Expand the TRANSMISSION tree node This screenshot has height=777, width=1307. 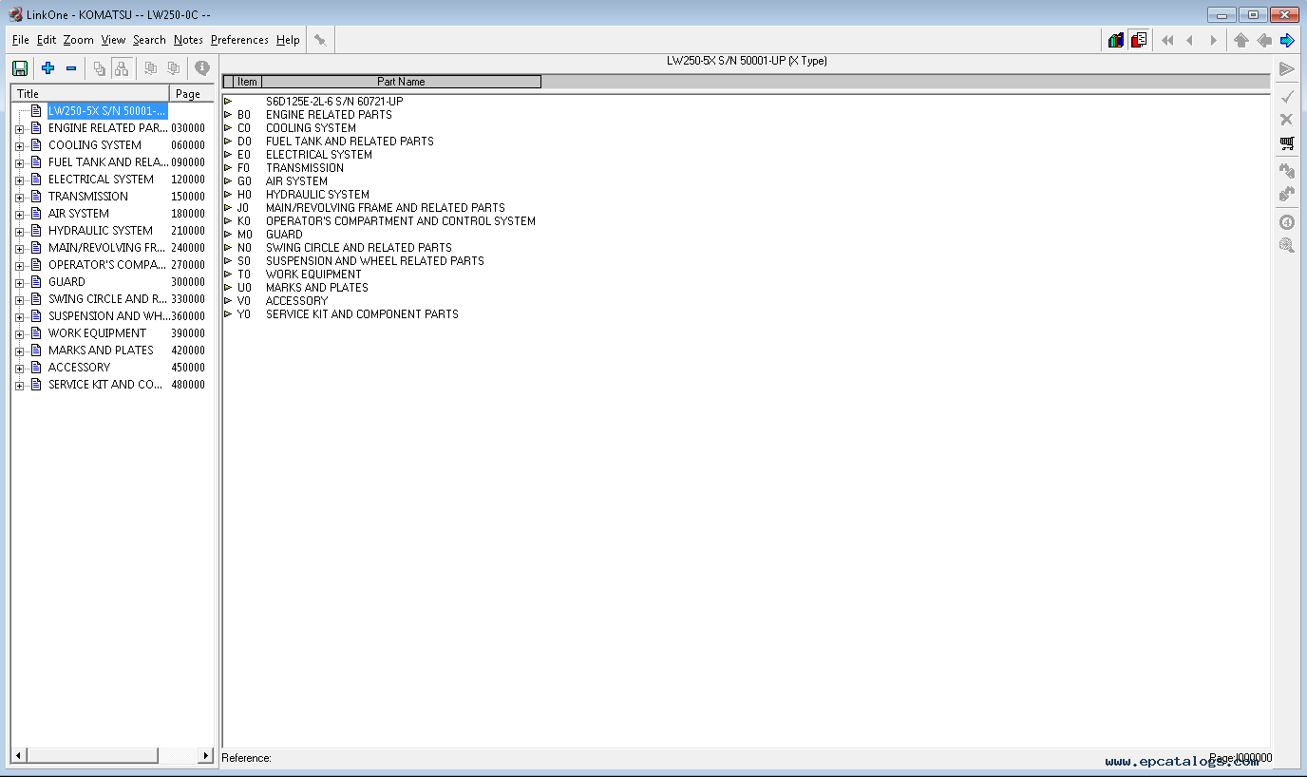click(x=20, y=198)
